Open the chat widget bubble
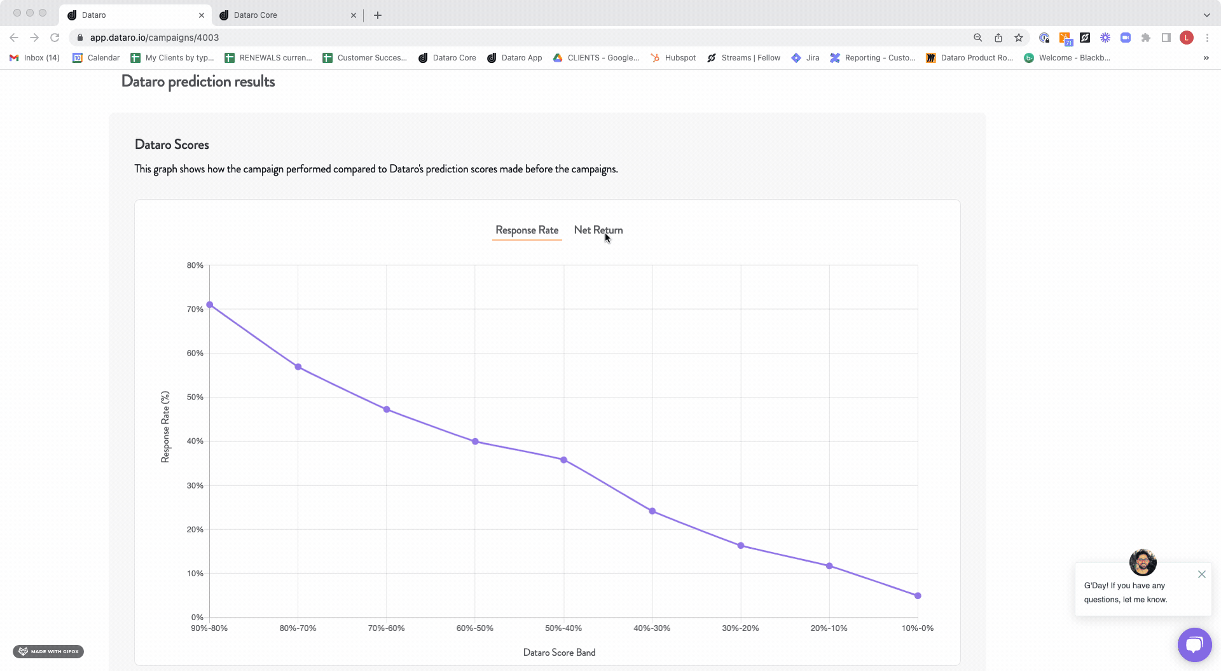 point(1194,645)
